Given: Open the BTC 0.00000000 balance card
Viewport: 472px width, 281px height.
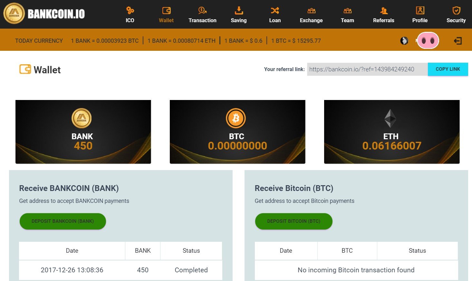Looking at the screenshot, I should pyautogui.click(x=237, y=132).
